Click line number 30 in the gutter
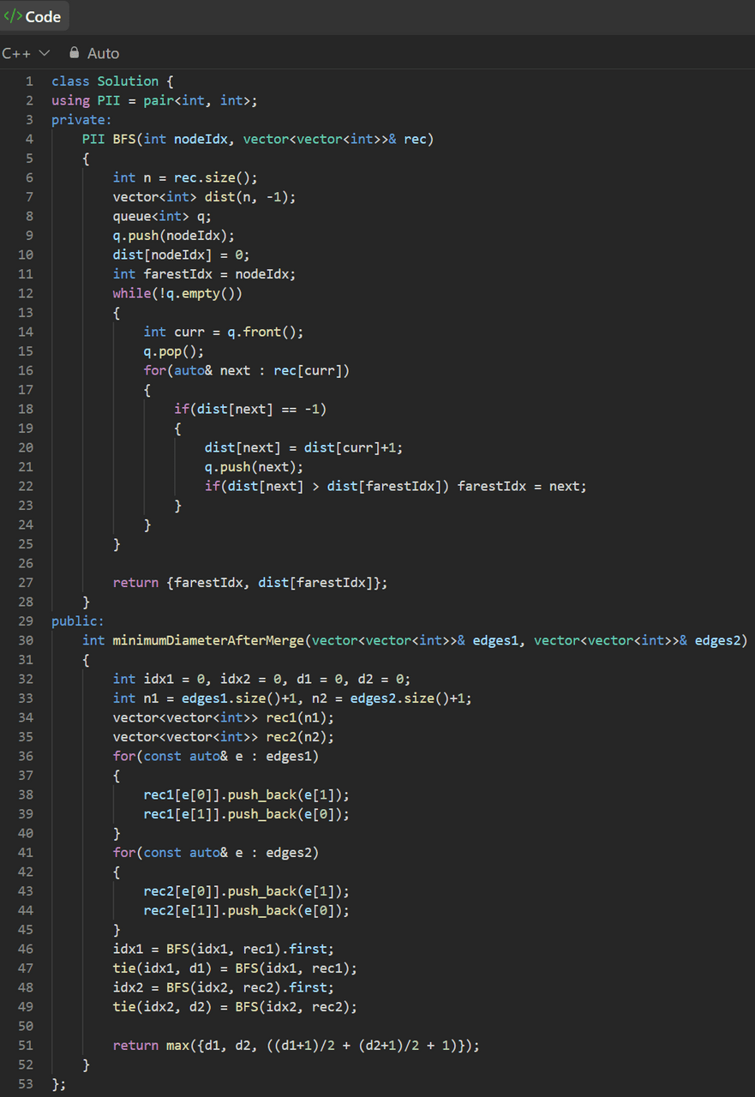The width and height of the screenshot is (755, 1097). (26, 640)
